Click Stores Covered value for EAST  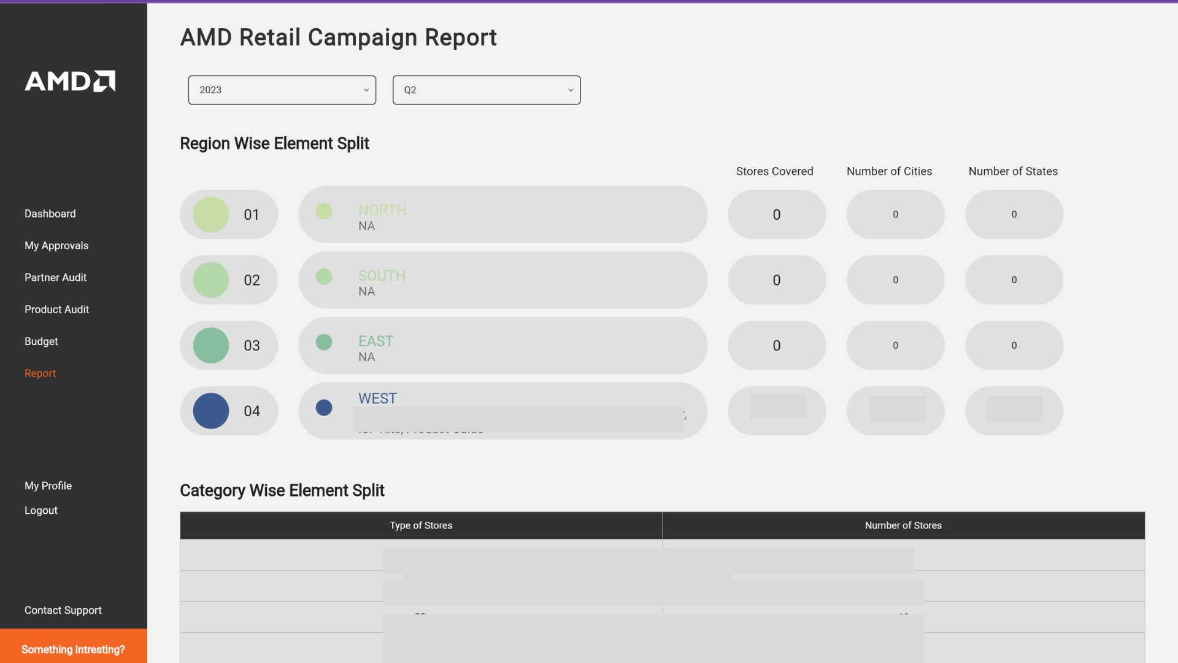pos(777,346)
